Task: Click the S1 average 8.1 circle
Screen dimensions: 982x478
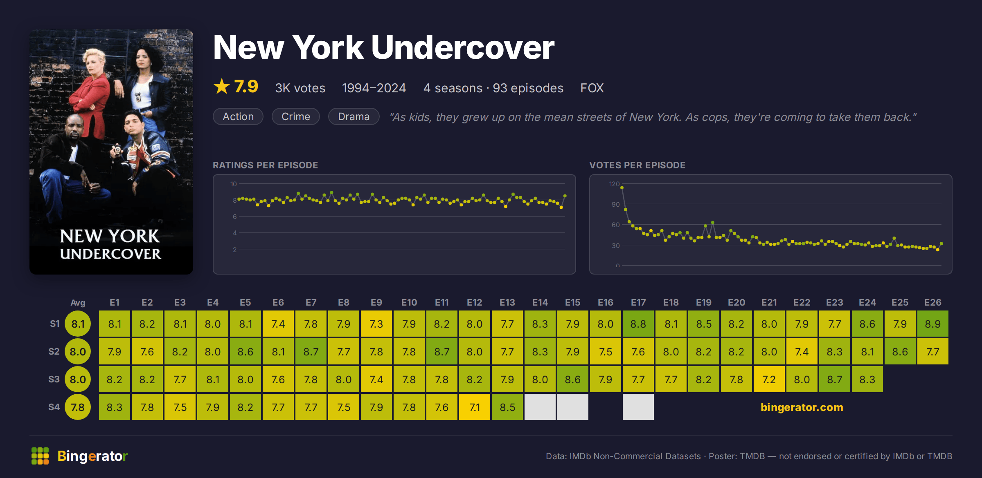Action: 78,324
